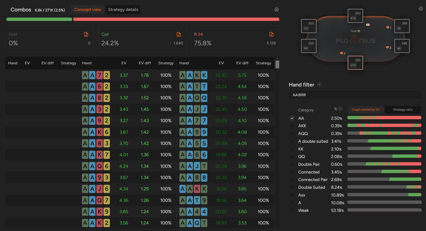This screenshot has height=231, width=426.
Task: Sort Call column by EV diff header
Action: tap(145, 63)
